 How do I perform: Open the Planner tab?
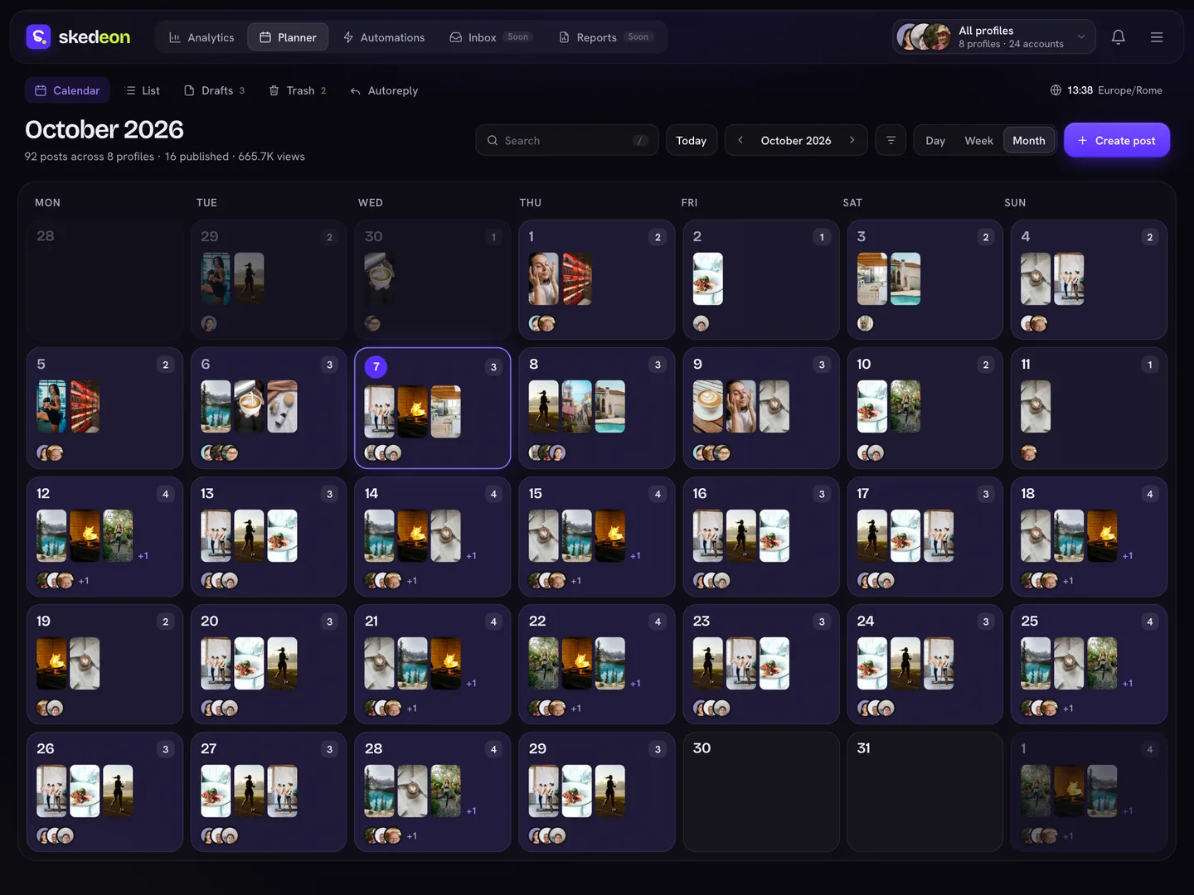click(x=288, y=37)
